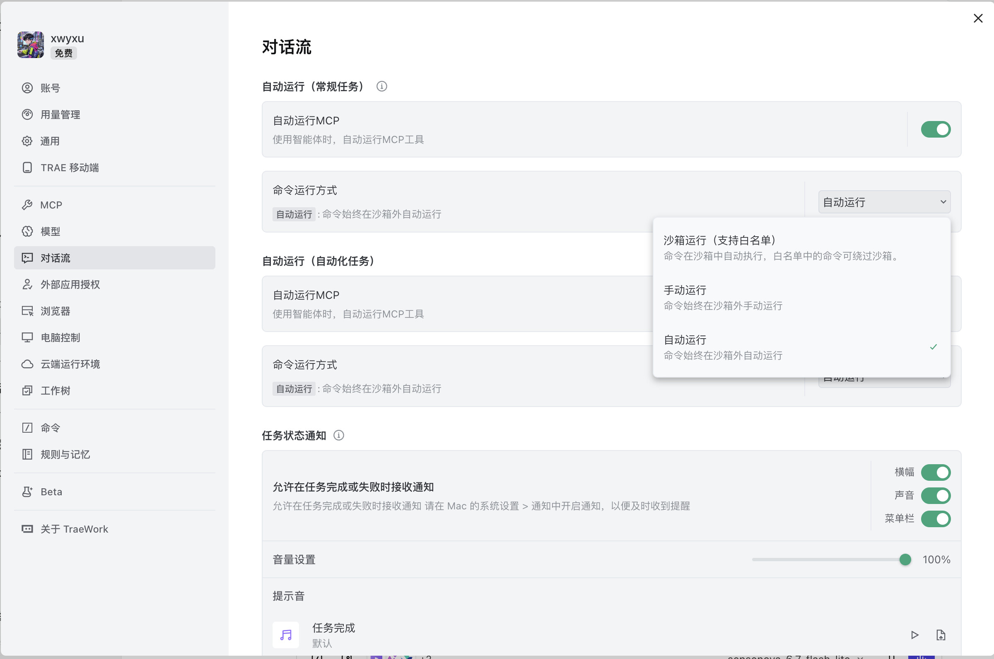The image size is (994, 659).
Task: Open Beta settings page
Action: click(x=114, y=491)
